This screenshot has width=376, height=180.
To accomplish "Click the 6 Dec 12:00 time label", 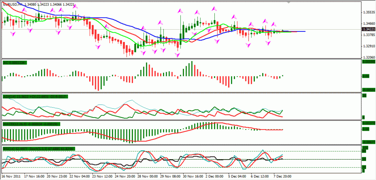I will point(260,176).
